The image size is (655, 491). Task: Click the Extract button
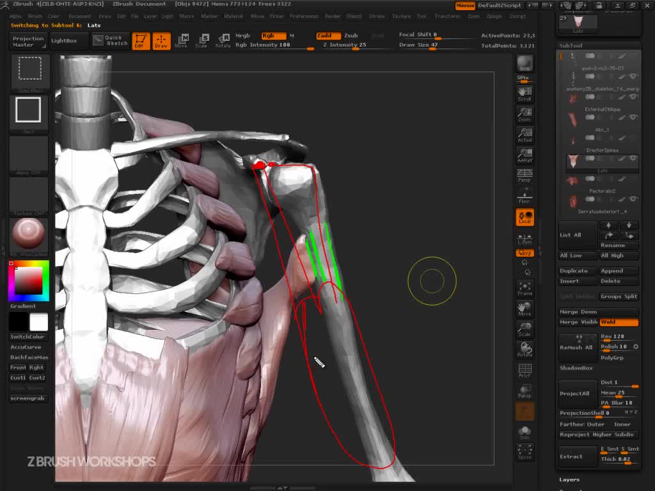[x=578, y=456]
